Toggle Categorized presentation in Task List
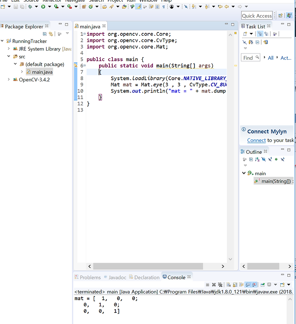The image size is (296, 324). click(x=260, y=34)
